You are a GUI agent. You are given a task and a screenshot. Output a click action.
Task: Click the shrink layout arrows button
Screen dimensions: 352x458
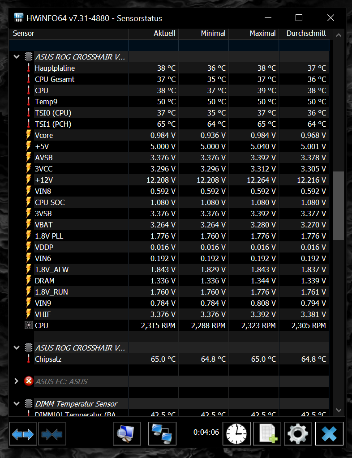[x=52, y=434]
